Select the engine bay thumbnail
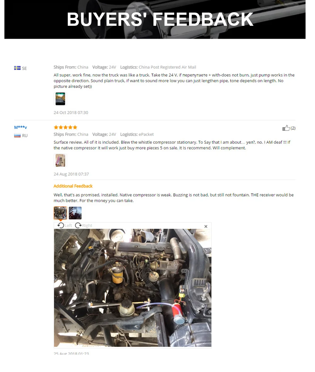The image size is (315, 372). pyautogui.click(x=60, y=213)
